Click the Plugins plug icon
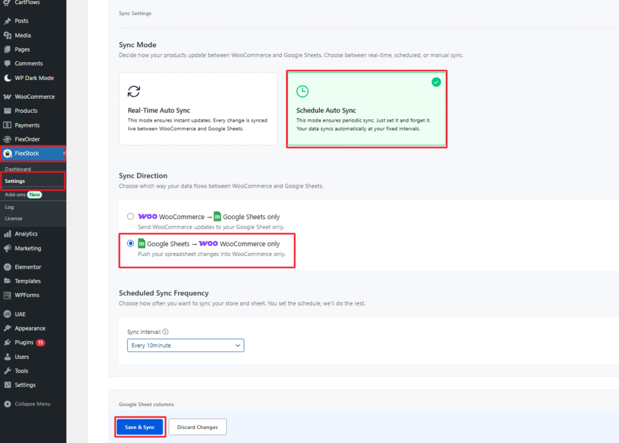Viewport: 619px width, 443px height. pos(7,343)
